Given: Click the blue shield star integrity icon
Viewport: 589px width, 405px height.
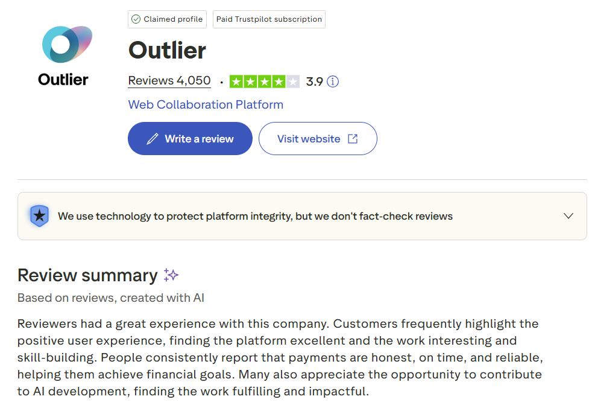Looking at the screenshot, I should click(39, 215).
